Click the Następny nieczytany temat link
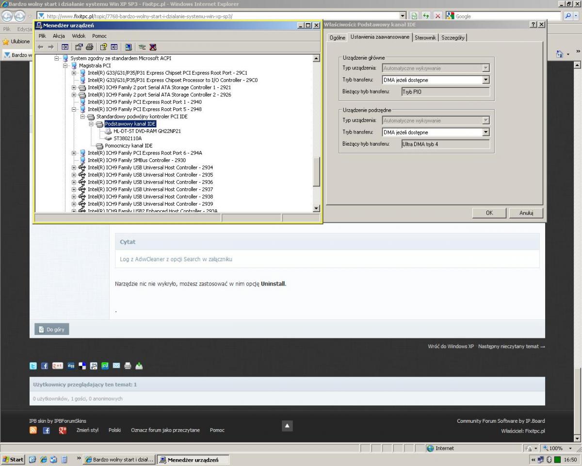 point(512,347)
